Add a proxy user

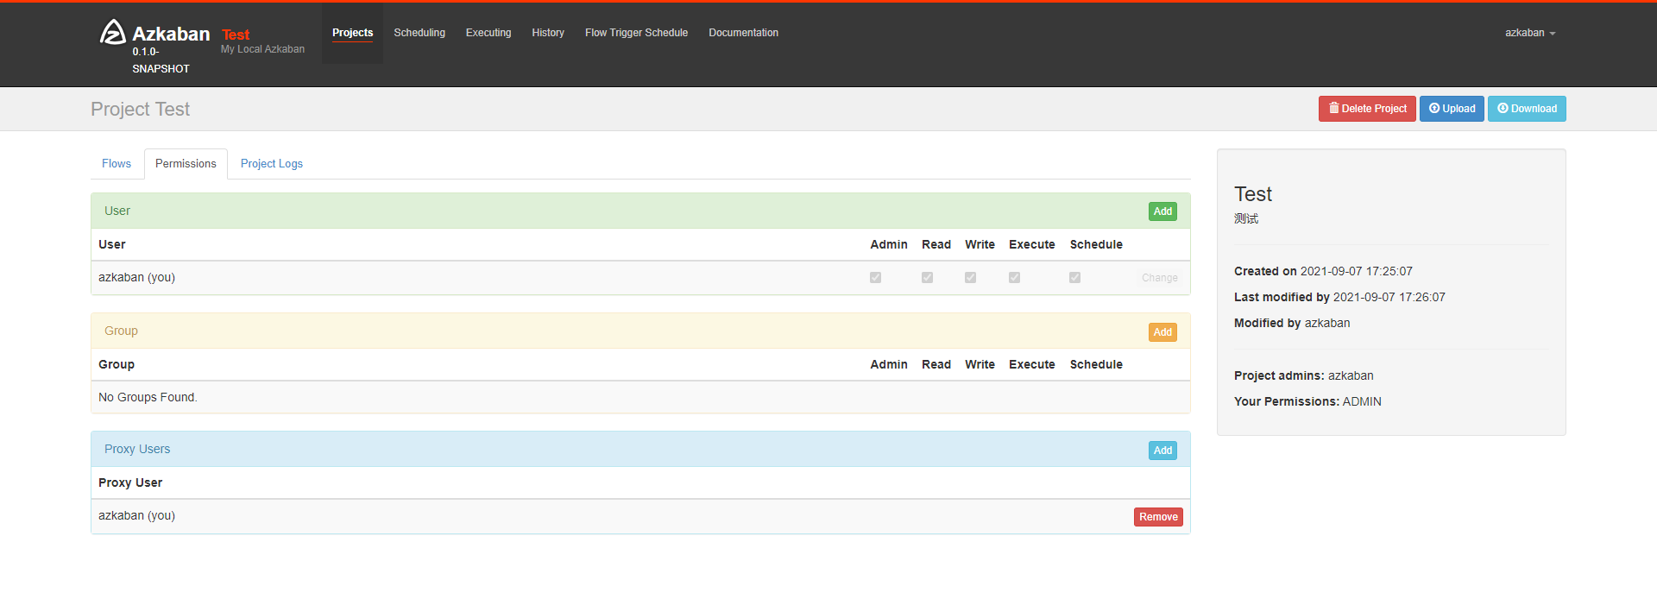(x=1162, y=451)
